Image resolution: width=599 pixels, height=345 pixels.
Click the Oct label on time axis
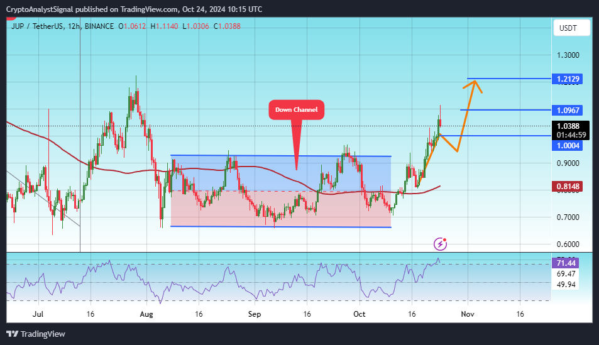click(x=359, y=314)
